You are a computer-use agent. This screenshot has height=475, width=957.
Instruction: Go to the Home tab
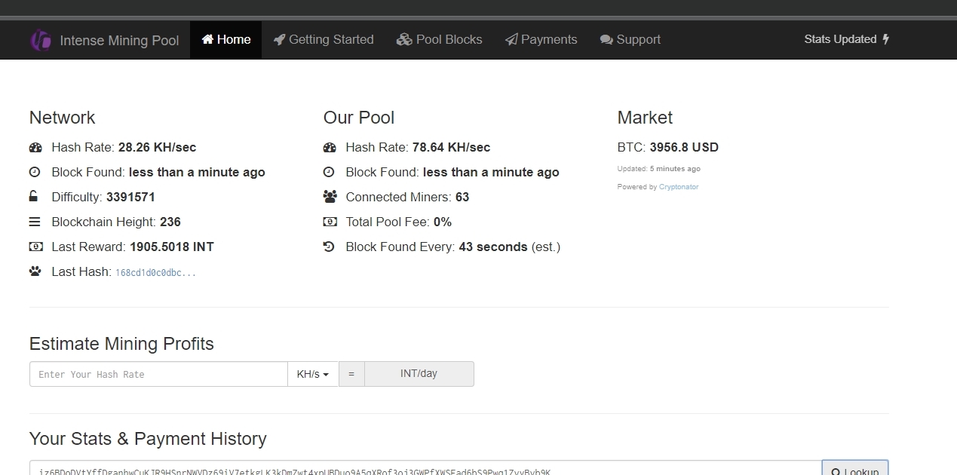225,40
